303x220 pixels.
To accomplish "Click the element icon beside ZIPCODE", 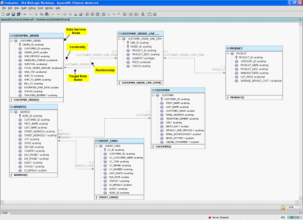I will (20, 147).
